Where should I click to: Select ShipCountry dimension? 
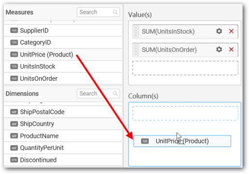[x=63, y=124]
